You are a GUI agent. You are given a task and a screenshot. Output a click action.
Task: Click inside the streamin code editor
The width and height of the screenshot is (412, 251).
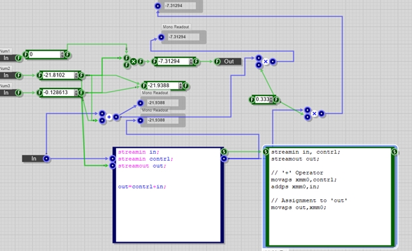168,195
